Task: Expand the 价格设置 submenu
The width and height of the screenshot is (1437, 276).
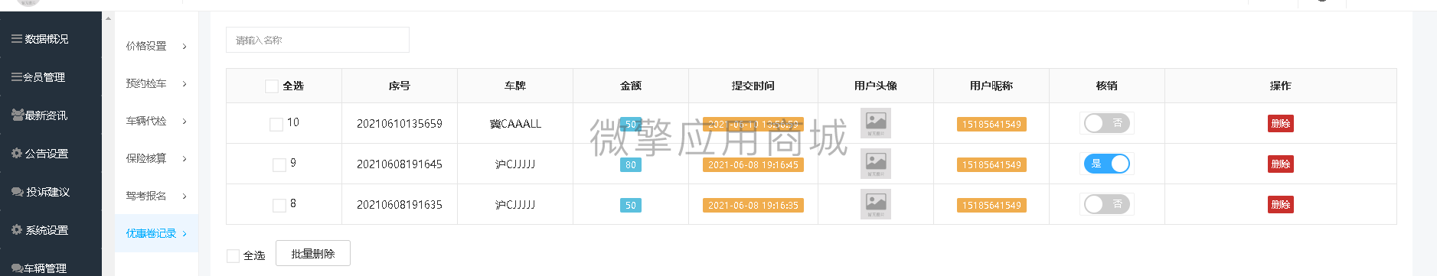Action: click(157, 46)
